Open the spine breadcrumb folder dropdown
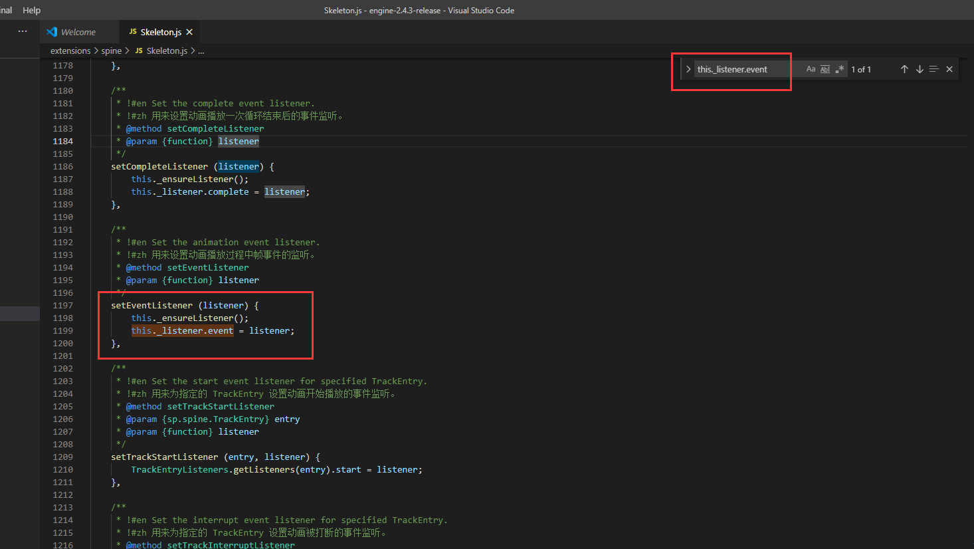This screenshot has height=549, width=974. click(112, 51)
